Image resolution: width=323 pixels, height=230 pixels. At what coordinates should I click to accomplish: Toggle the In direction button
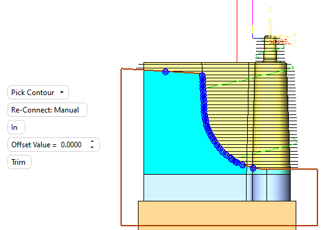pos(16,127)
